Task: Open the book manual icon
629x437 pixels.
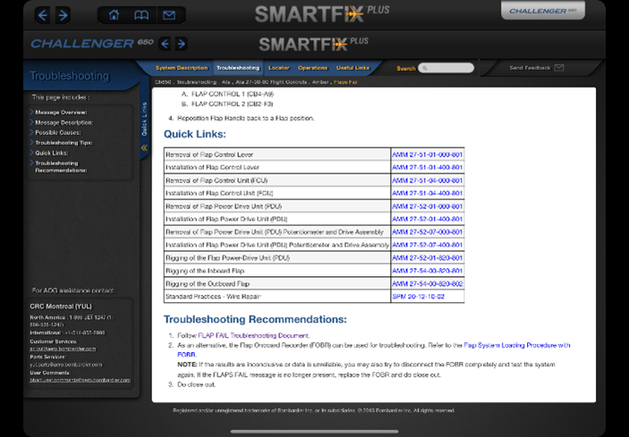Action: tap(141, 15)
